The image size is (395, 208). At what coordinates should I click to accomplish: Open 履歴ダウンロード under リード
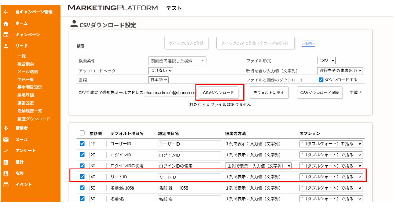click(34, 119)
